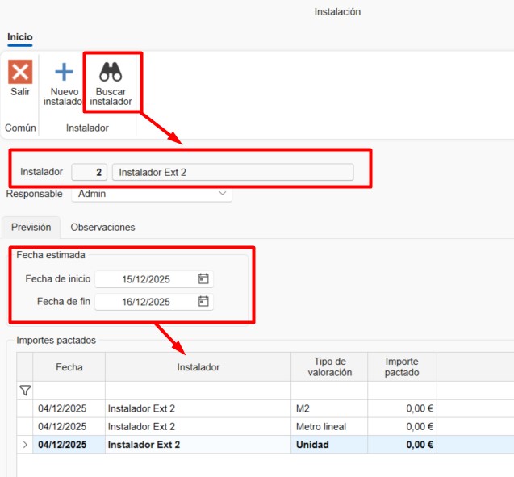
Task: Open calendar picker for Fecha de fin
Action: pyautogui.click(x=203, y=302)
